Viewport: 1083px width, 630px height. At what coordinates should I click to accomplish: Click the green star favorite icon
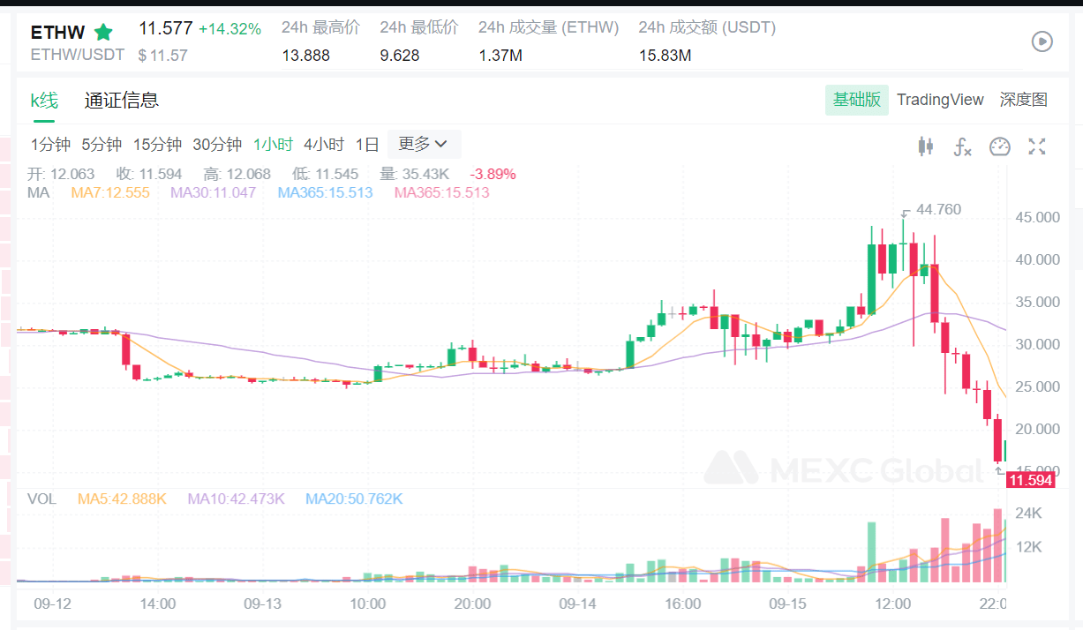tap(103, 31)
